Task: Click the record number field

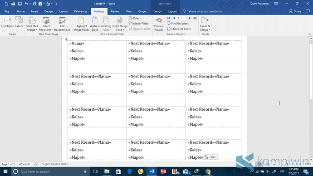Action: point(181,18)
